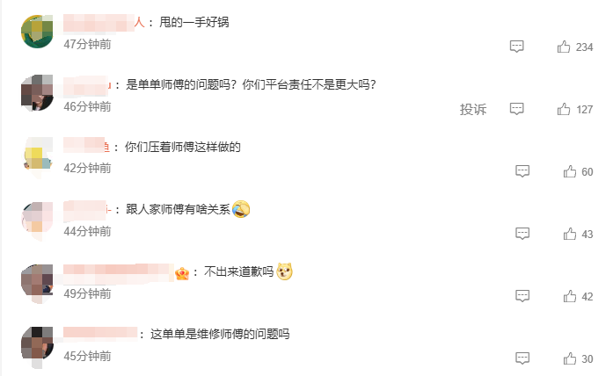Click blurred username before 不出来道歉吗
Image resolution: width=613 pixels, height=376 pixels.
[119, 272]
